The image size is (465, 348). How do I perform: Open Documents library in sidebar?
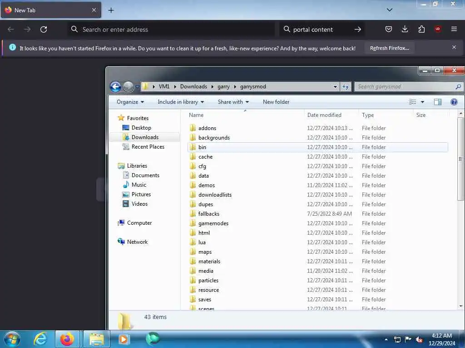pyautogui.click(x=145, y=175)
